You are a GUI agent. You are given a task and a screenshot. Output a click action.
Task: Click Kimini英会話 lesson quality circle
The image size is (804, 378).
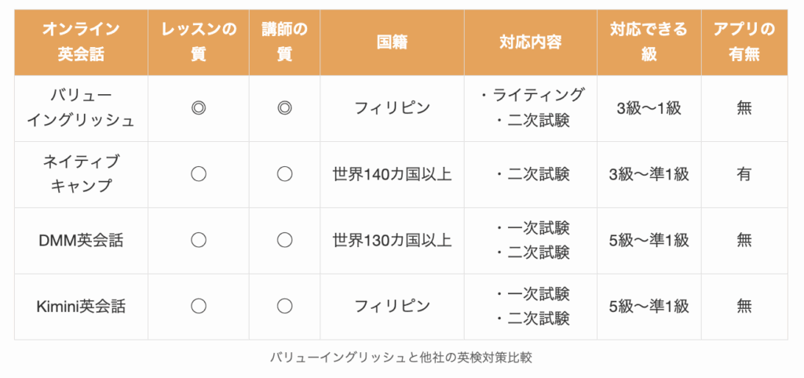coord(199,307)
